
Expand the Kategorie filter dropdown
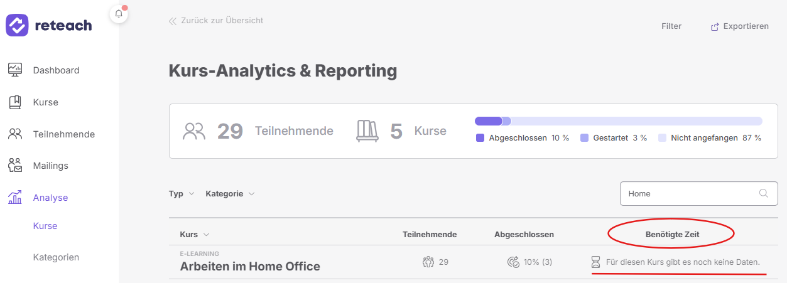coord(230,194)
